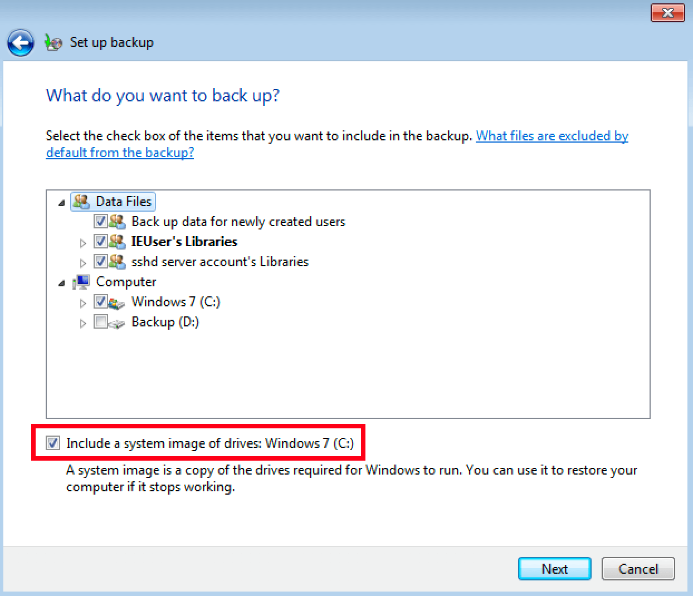Disable Include a system image of drives
The width and height of the screenshot is (693, 596).
53,443
